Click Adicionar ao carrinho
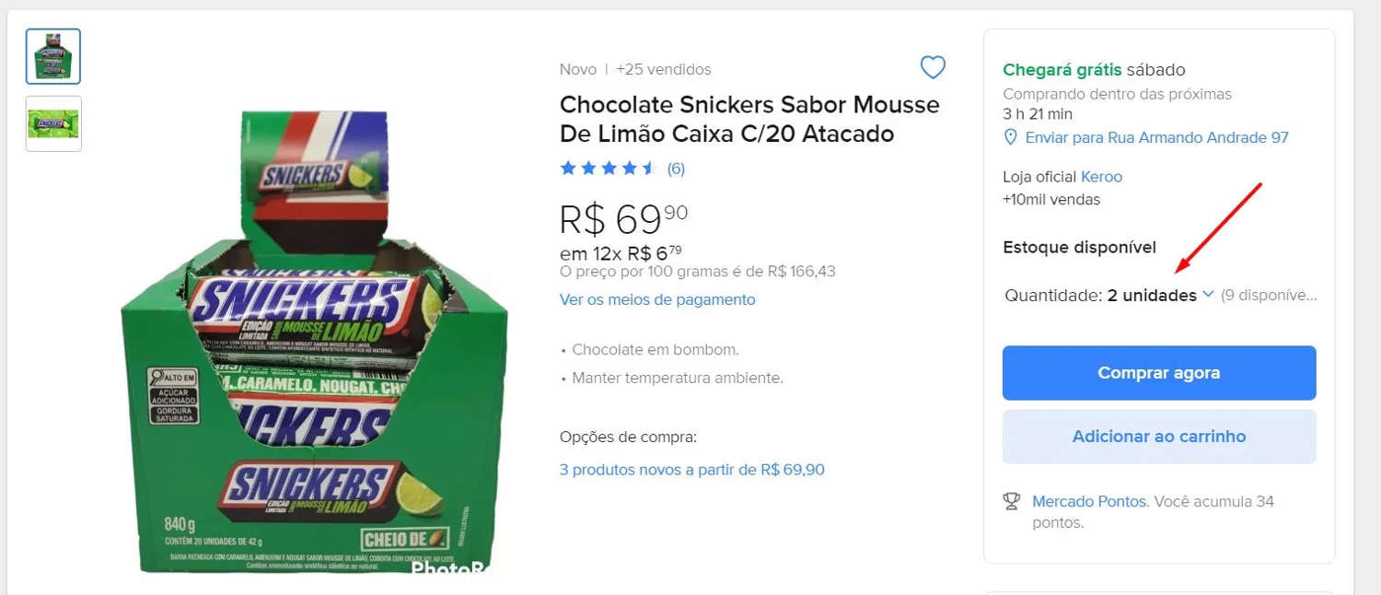 tap(1159, 436)
